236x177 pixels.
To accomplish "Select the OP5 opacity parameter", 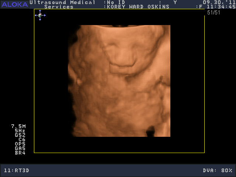I will click(20, 144).
